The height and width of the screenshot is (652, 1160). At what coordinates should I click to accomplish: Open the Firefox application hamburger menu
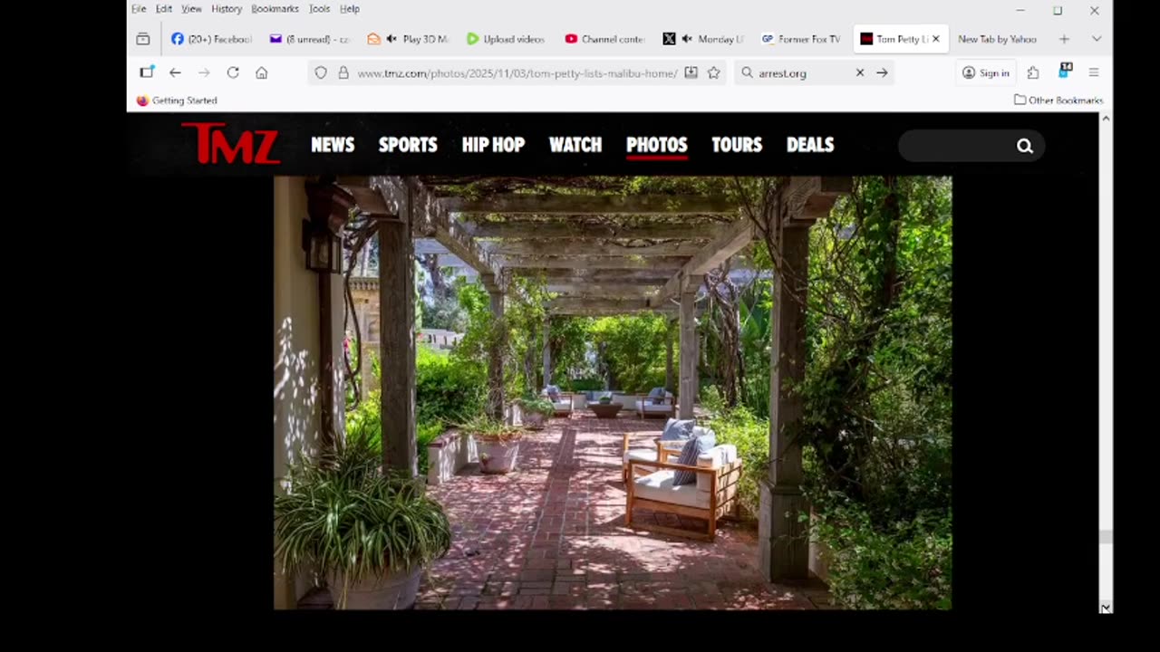coord(1094,72)
